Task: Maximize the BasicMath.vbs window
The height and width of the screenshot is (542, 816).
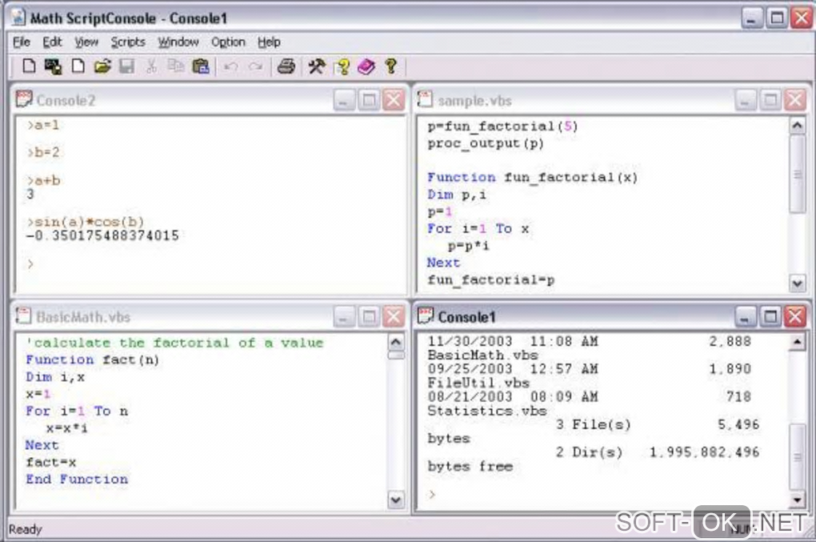Action: pos(369,316)
